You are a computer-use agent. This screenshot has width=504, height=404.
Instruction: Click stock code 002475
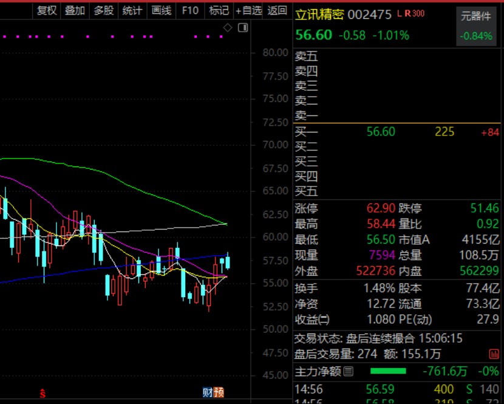tap(370, 15)
